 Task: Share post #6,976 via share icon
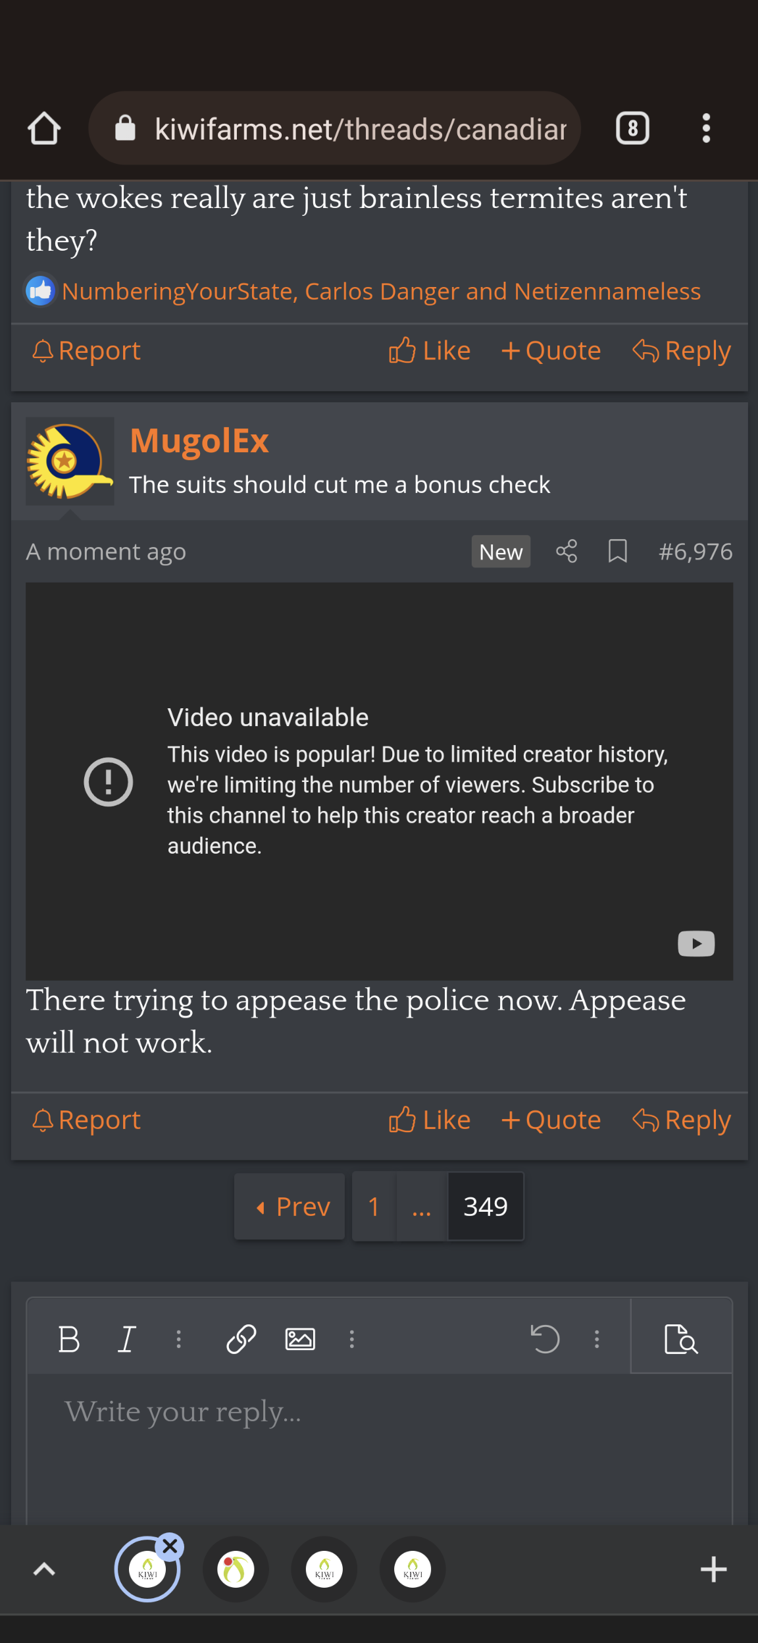point(567,551)
